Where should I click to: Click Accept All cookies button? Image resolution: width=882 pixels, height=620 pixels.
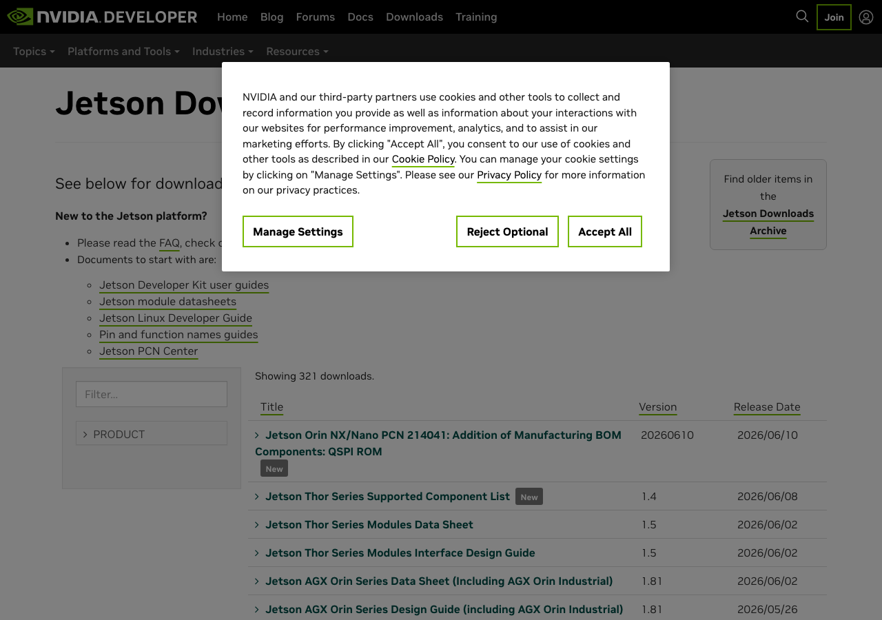point(605,231)
